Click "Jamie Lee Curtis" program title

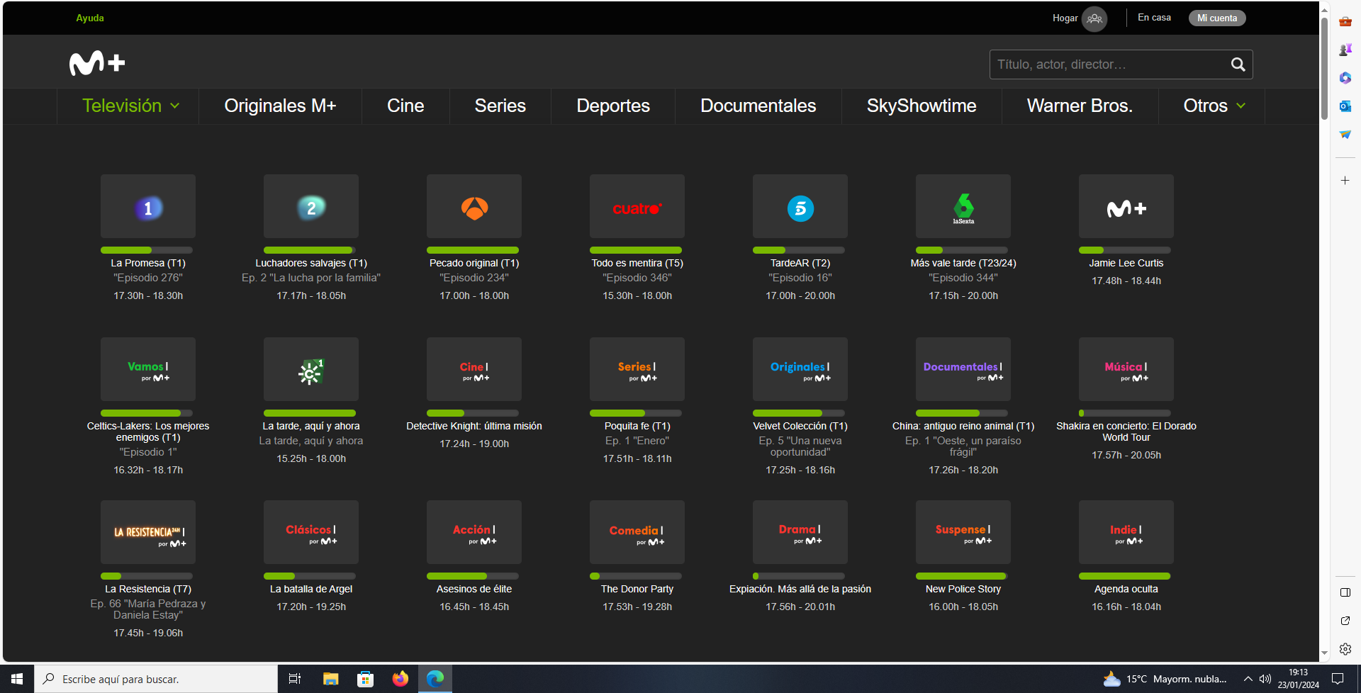click(x=1126, y=263)
